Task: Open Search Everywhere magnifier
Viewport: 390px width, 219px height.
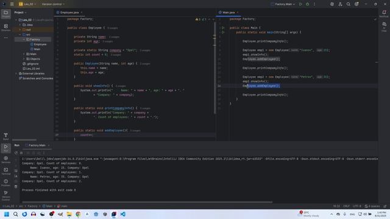Action: [x=348, y=4]
